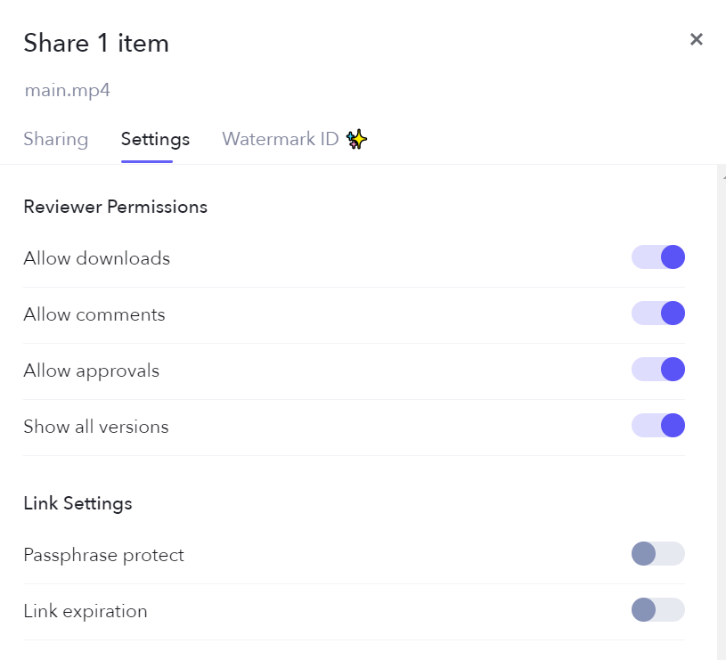Click the main.mp4 file name

click(x=67, y=90)
